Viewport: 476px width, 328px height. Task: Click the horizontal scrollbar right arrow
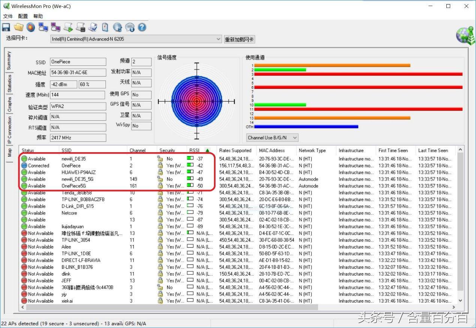(454, 307)
